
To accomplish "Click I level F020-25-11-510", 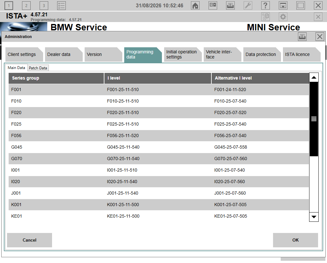I will click(123, 113).
